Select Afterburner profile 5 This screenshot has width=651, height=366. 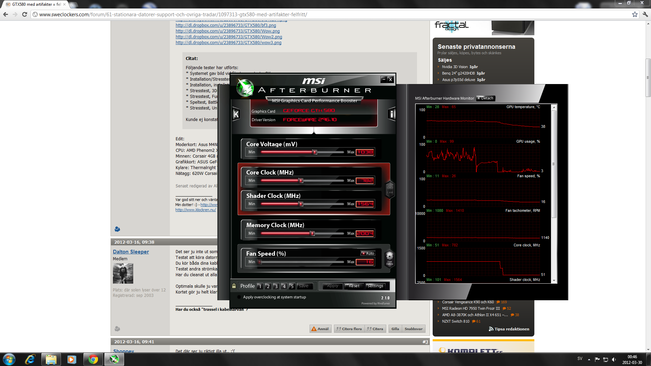point(292,286)
